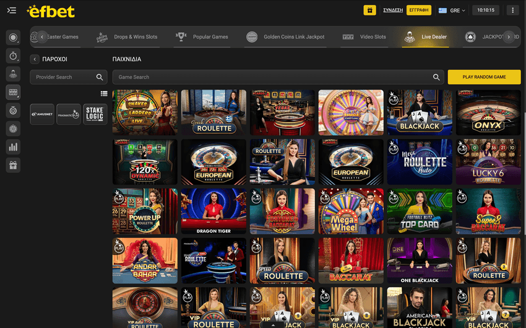
Task: Click the 10:10:15 clock display
Action: click(x=486, y=10)
